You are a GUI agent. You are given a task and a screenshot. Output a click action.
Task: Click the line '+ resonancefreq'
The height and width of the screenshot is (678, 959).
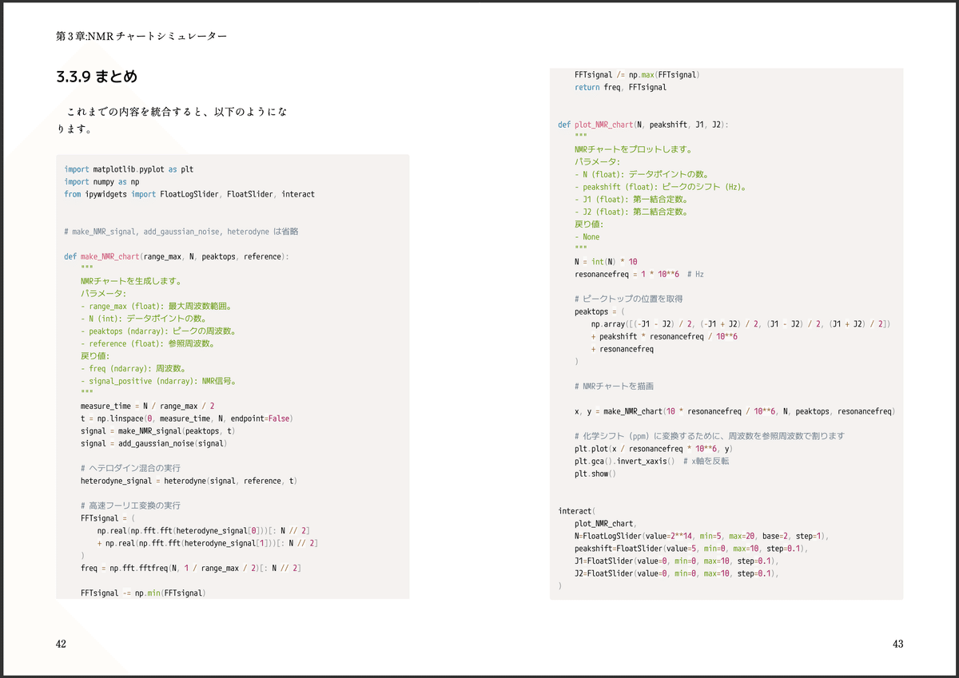622,349
